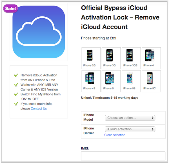Click the 'iPhone Model' label

pyautogui.click(x=89, y=117)
